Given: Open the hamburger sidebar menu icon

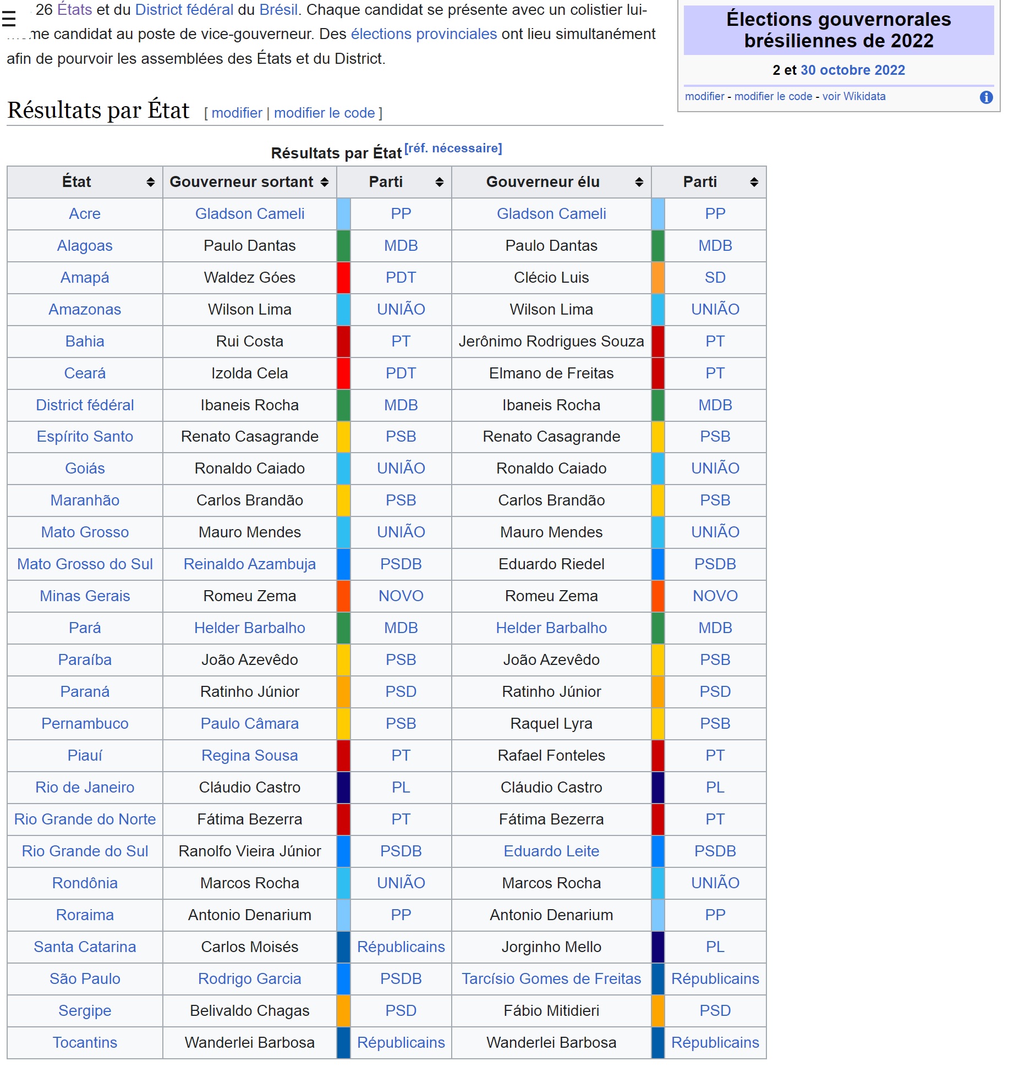Looking at the screenshot, I should [x=9, y=19].
